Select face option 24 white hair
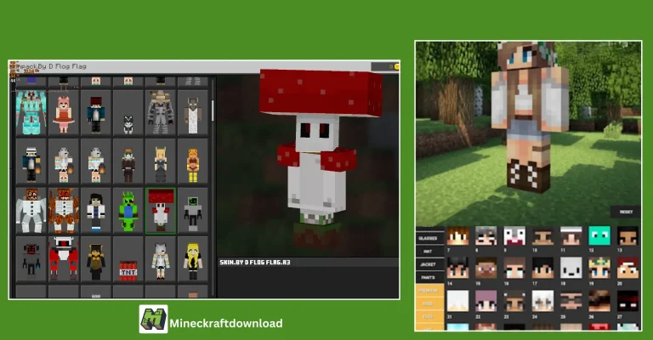Image resolution: width=653 pixels, height=340 pixels. 542,301
